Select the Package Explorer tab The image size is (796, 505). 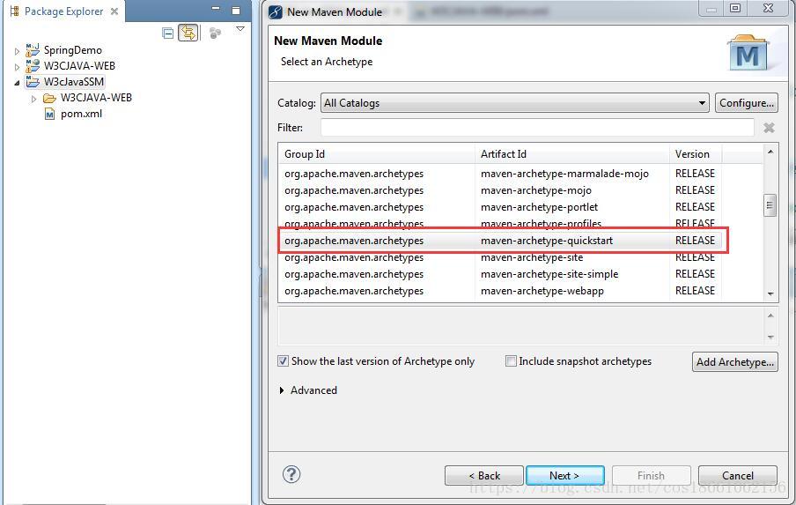pos(64,11)
